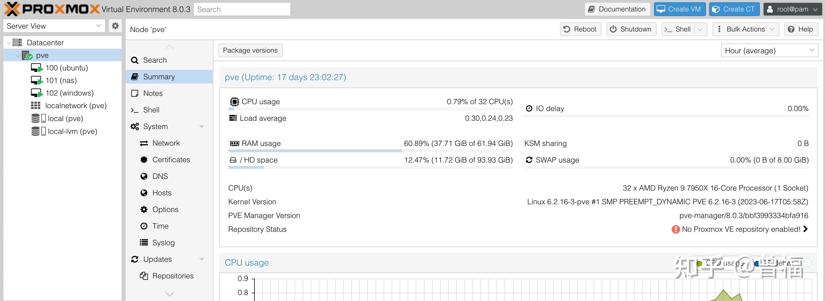The height and width of the screenshot is (301, 825).
Task: Collapse the System menu section
Action: 201,126
